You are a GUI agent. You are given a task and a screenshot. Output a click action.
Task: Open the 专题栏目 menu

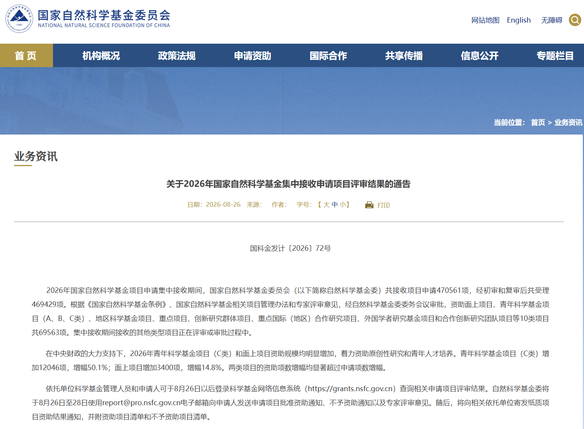[555, 56]
